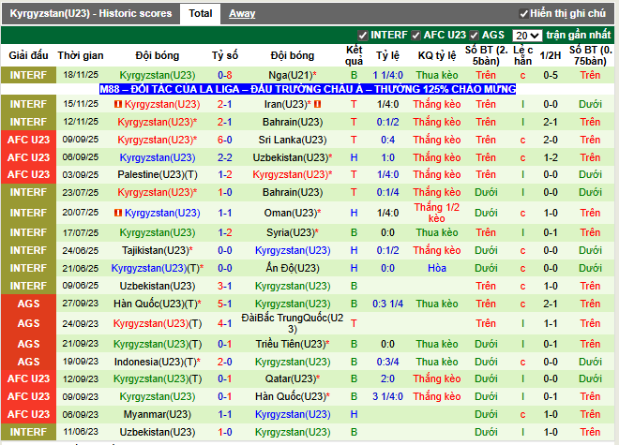Click the odds 2:0 for Qatar match
The height and width of the screenshot is (445, 619).
[x=387, y=378]
